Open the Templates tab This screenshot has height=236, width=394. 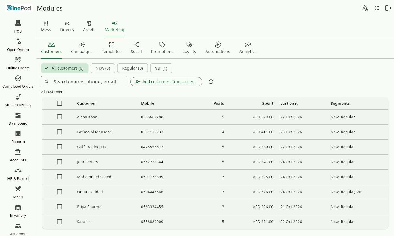point(111,48)
